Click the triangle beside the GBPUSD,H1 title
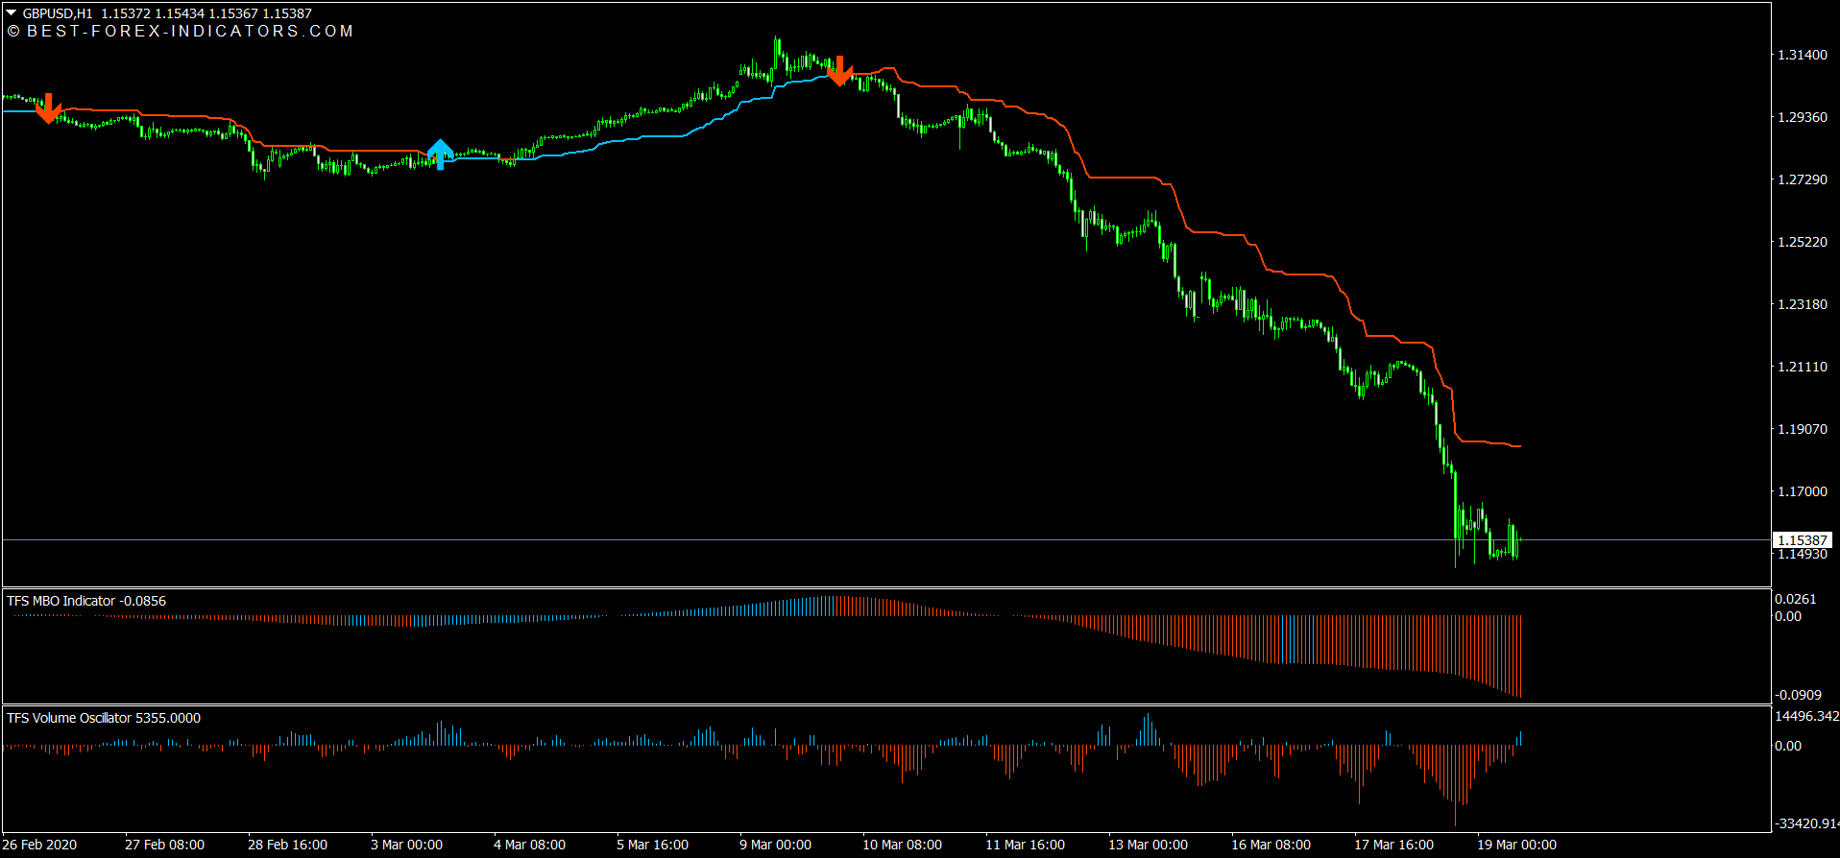This screenshot has width=1840, height=858. point(12,13)
